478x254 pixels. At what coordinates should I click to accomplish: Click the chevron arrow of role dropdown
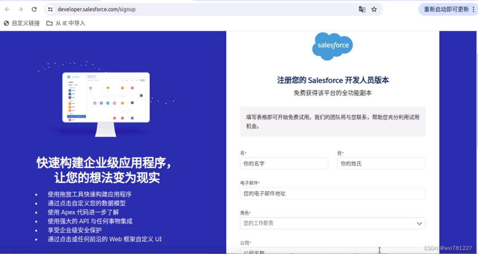419,223
